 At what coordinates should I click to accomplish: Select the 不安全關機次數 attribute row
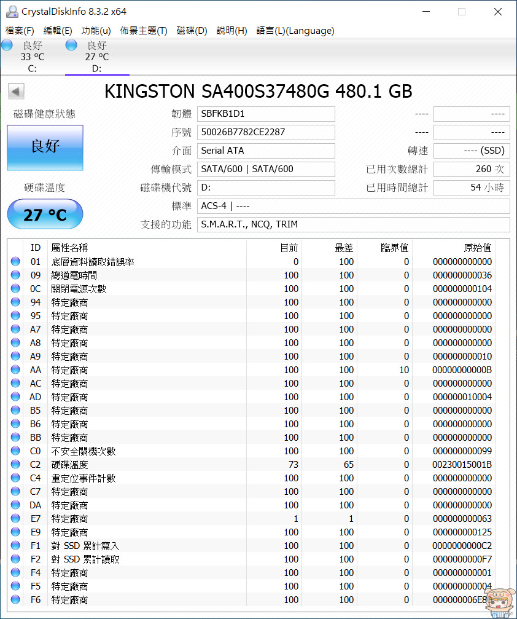coord(251,451)
